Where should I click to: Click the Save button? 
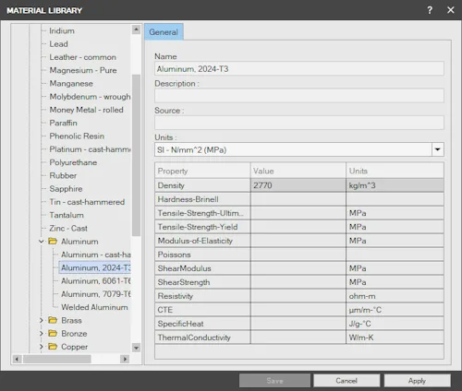[274, 381]
